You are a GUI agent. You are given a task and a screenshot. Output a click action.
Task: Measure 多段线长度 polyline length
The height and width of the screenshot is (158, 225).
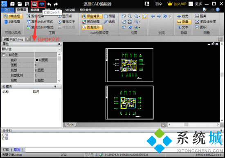(205, 22)
